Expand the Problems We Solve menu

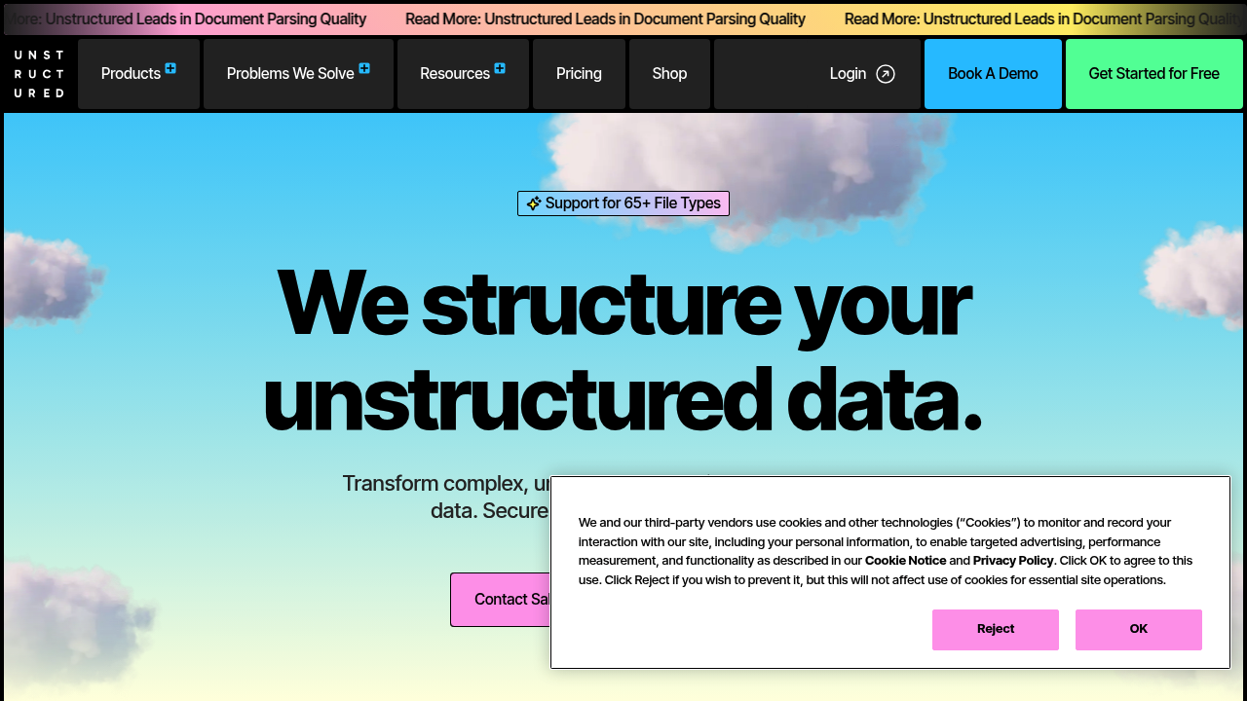coord(298,74)
